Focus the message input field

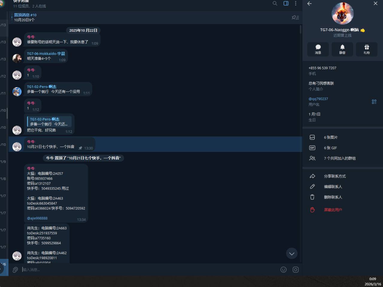[x=150, y=270]
